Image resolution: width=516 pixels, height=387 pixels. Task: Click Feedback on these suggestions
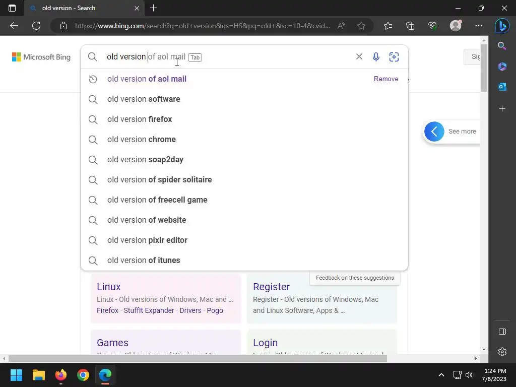pos(355,278)
